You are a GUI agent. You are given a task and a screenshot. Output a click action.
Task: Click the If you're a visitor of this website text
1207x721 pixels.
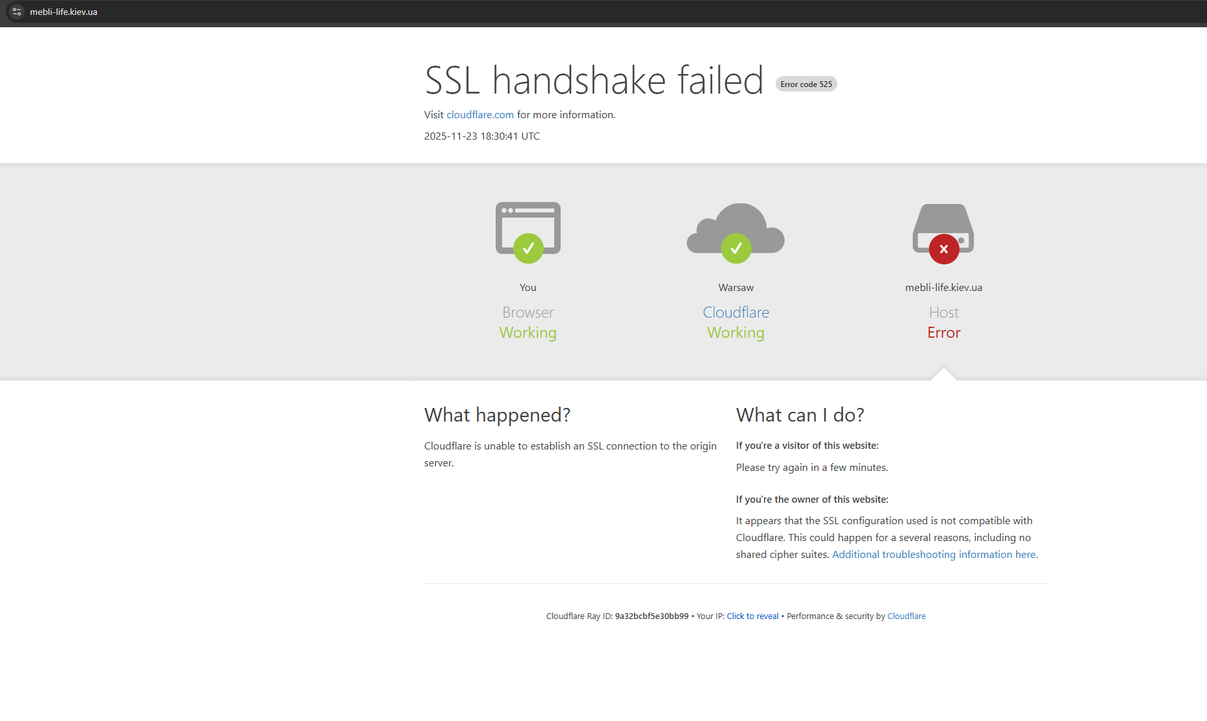[807, 446]
